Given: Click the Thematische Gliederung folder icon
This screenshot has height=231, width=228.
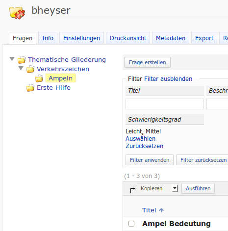Looking at the screenshot, I should coord(22,60).
